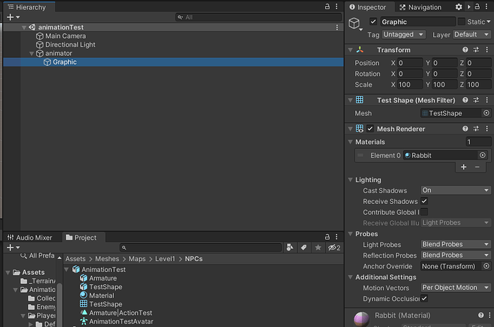Screen dimensions: 494x327
Task: Click the Hierarchy search field
Action: click(258, 17)
